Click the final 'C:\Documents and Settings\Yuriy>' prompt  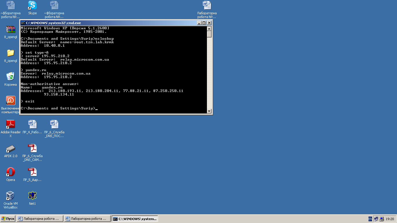point(58,108)
